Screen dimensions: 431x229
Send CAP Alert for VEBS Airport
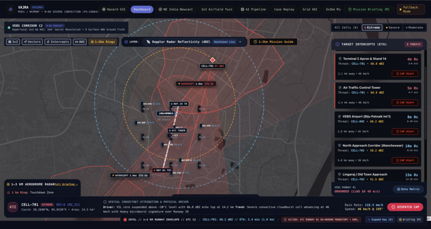point(405,131)
